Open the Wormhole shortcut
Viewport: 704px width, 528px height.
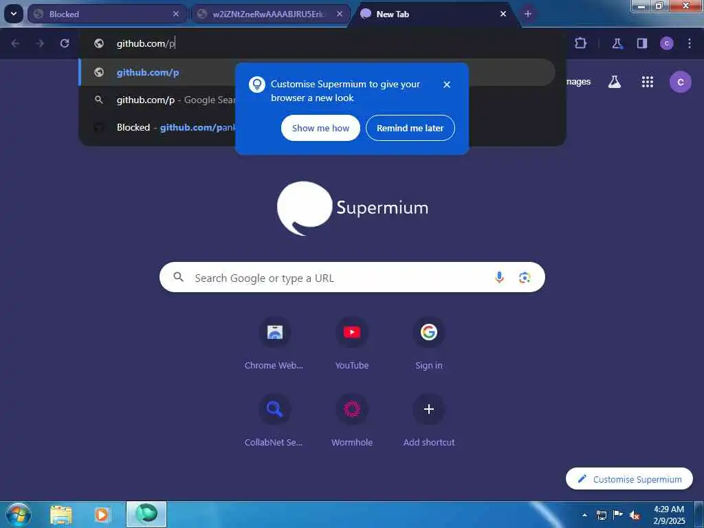(x=352, y=421)
